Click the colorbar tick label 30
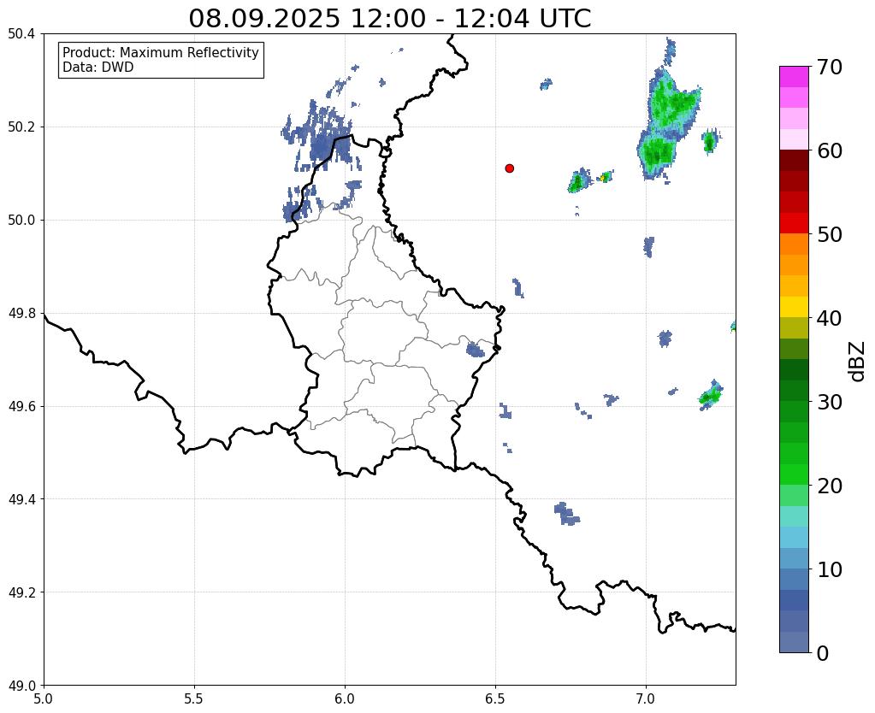The height and width of the screenshot is (713, 875). 829,402
